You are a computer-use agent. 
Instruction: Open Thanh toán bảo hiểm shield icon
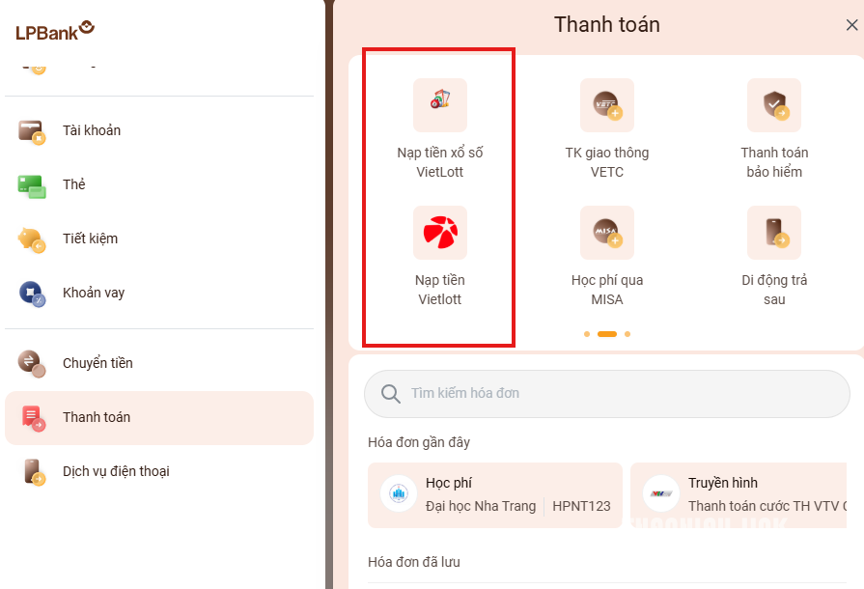pos(773,104)
